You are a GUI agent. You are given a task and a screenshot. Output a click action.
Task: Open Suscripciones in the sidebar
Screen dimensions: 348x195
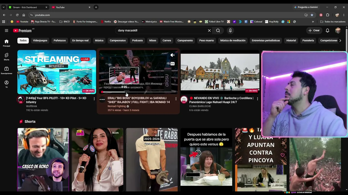(x=7, y=70)
